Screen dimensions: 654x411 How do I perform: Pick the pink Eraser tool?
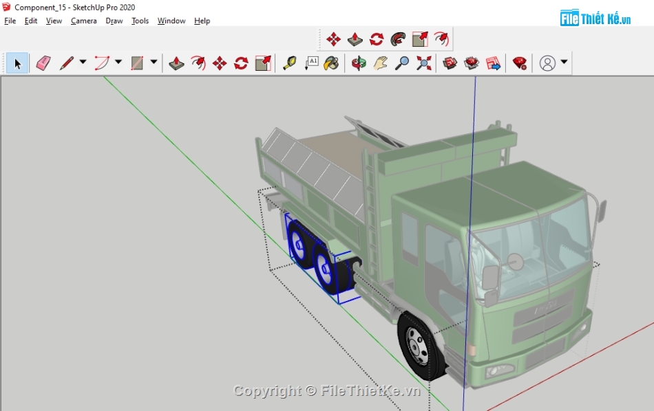43,63
